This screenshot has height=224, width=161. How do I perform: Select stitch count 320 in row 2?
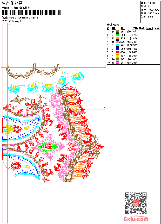pos(123,35)
